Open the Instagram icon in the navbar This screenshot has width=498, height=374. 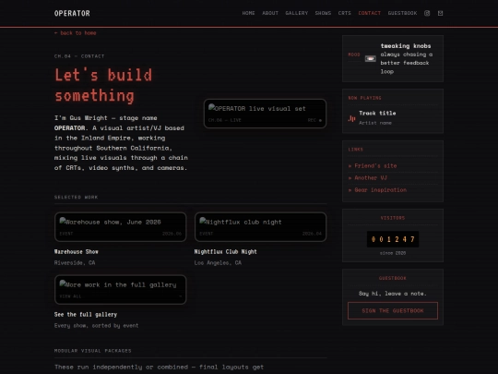(x=427, y=13)
